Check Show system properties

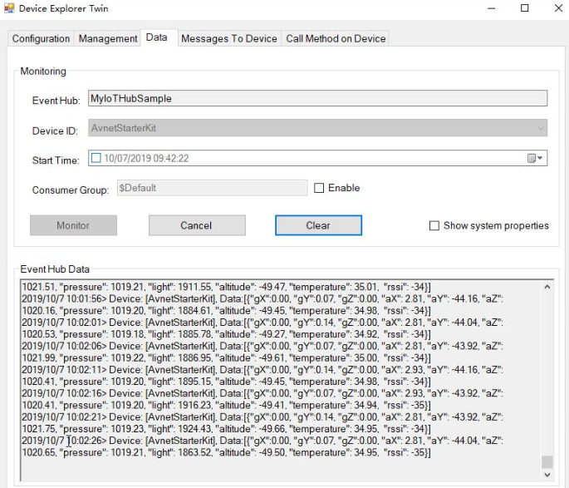pyautogui.click(x=434, y=225)
